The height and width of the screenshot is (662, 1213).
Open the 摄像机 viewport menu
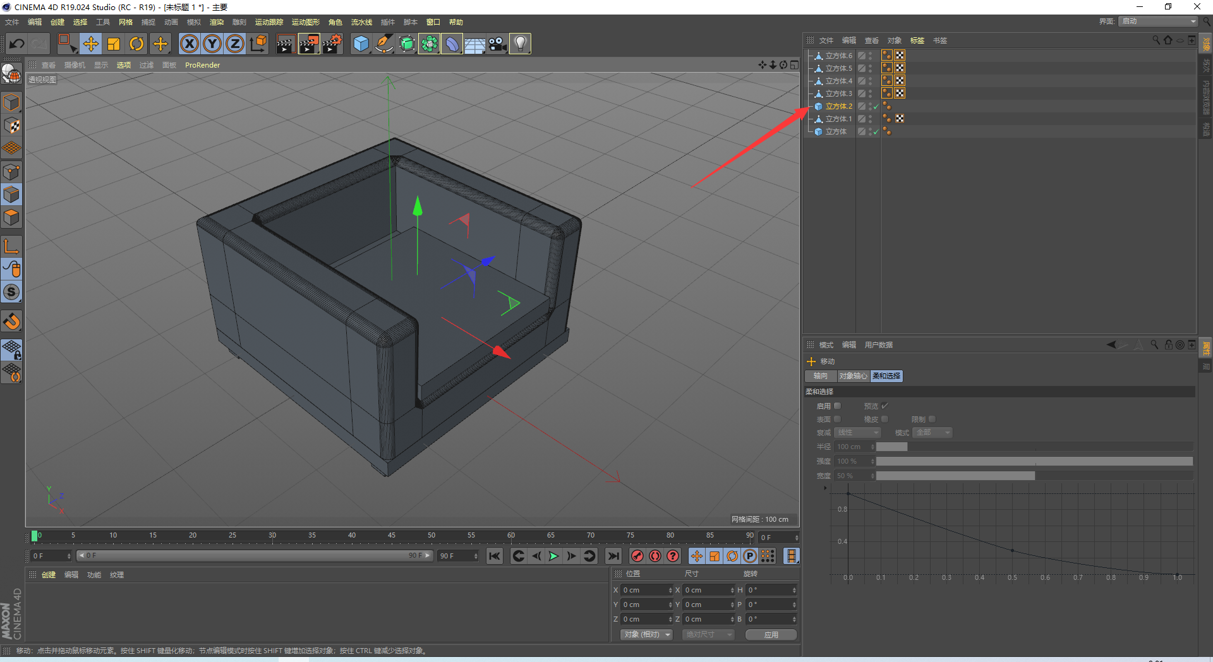pos(75,65)
